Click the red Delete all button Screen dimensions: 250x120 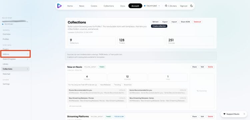click(197, 22)
